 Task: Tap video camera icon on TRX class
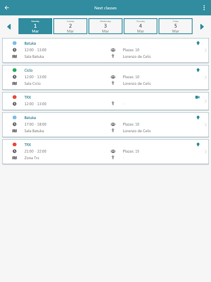pos(197,97)
